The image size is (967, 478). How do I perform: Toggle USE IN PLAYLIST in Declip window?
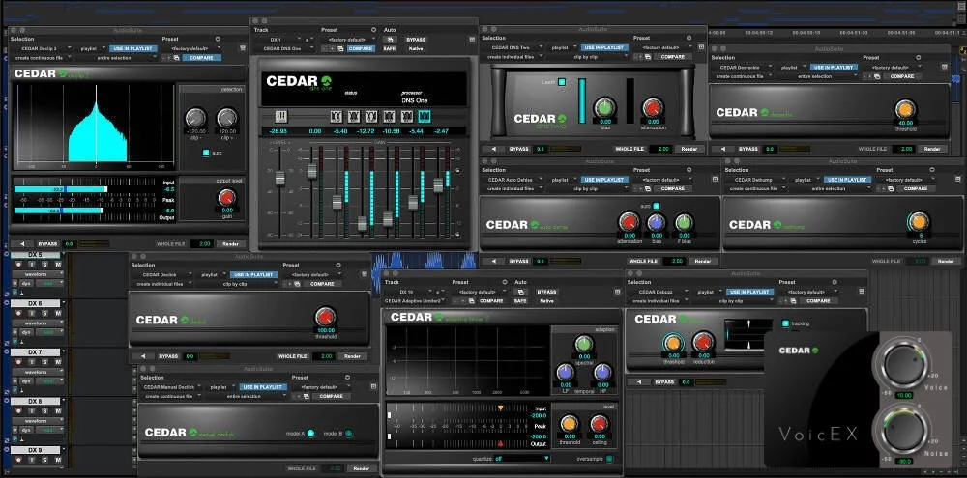pos(133,48)
